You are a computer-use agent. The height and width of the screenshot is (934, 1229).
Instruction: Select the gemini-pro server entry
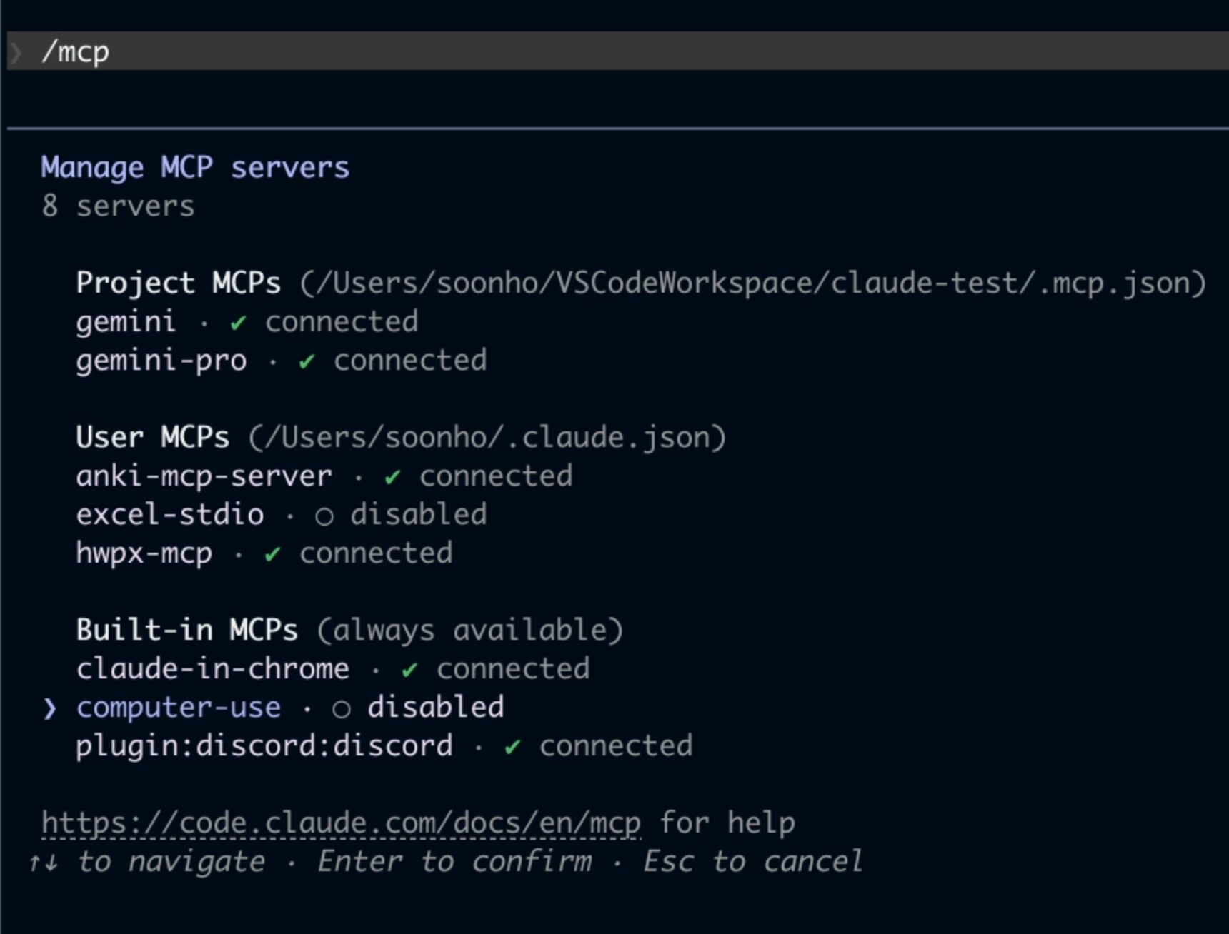[282, 361]
